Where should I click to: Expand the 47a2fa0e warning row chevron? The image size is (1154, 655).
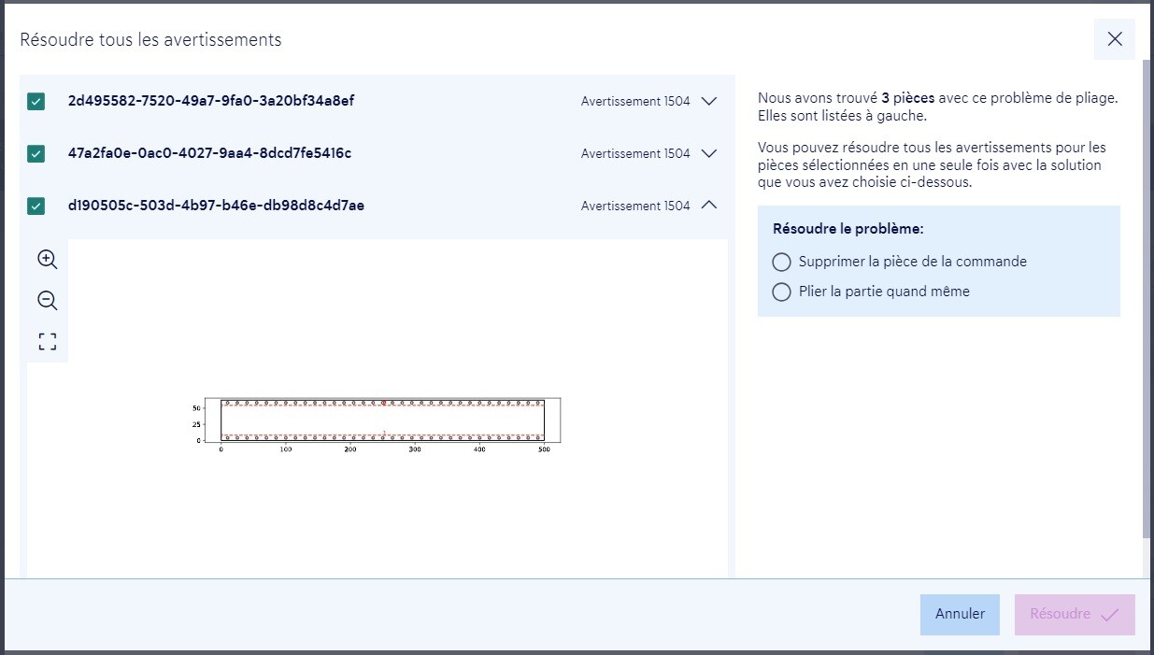pyautogui.click(x=709, y=153)
